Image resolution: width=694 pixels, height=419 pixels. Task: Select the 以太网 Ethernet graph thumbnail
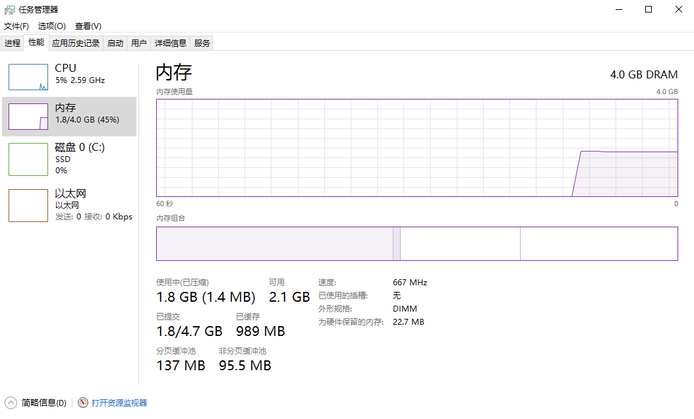(x=28, y=206)
